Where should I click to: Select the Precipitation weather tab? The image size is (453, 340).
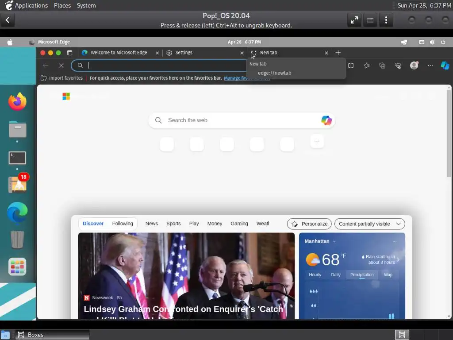362,274
